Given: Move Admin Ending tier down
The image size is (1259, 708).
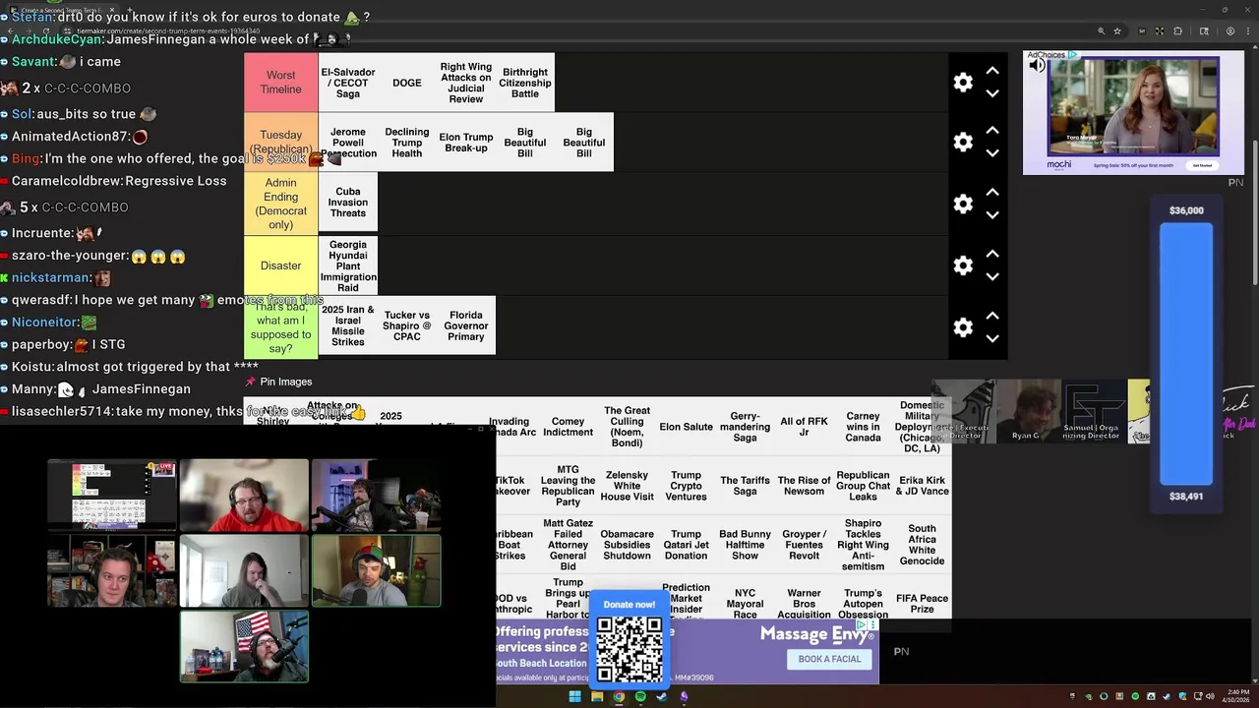Looking at the screenshot, I should coord(992,215).
